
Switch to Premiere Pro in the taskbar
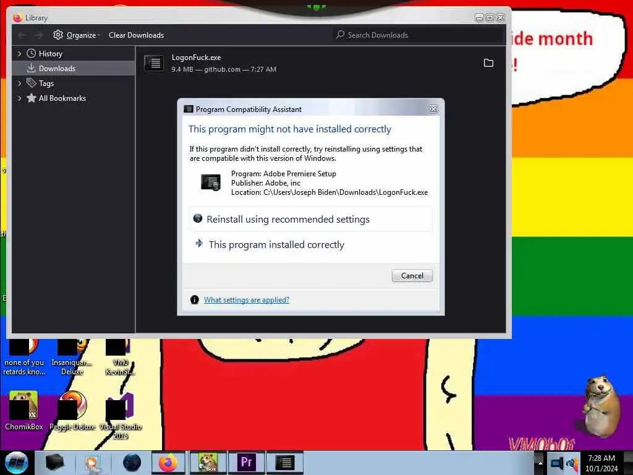pos(246,463)
